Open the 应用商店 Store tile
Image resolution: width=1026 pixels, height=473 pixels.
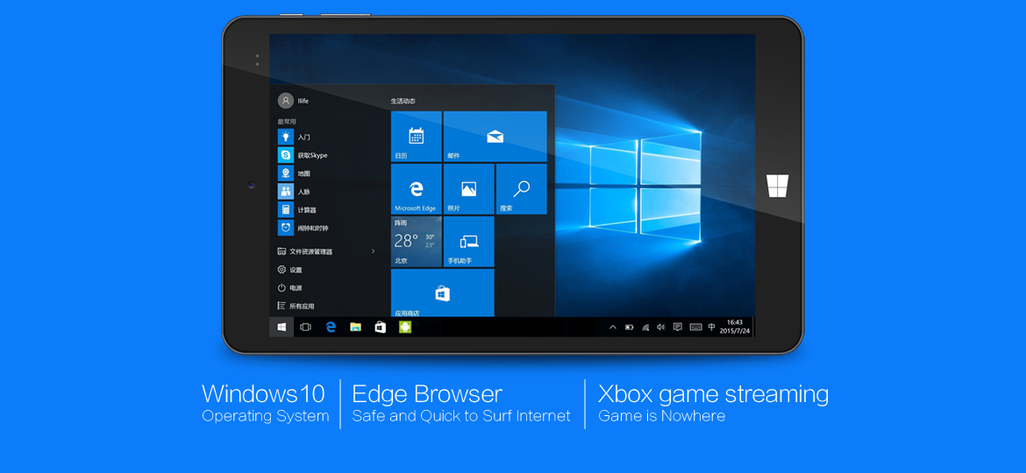(x=442, y=293)
